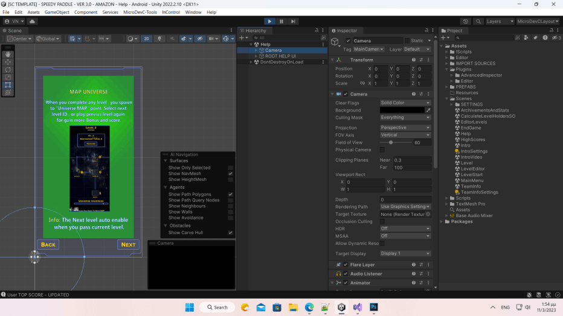Toggle 2D view mode in Scene
The height and width of the screenshot is (316, 563).
147,39
